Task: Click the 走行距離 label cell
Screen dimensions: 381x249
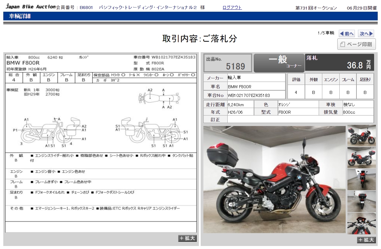Action: [x=215, y=105]
